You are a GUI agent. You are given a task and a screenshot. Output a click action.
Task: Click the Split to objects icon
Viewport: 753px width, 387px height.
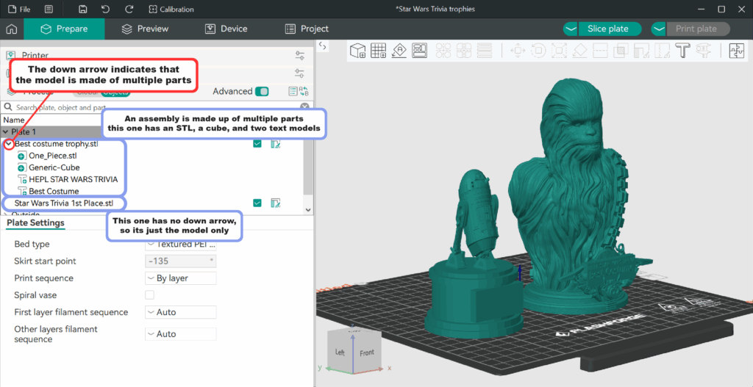click(x=443, y=51)
